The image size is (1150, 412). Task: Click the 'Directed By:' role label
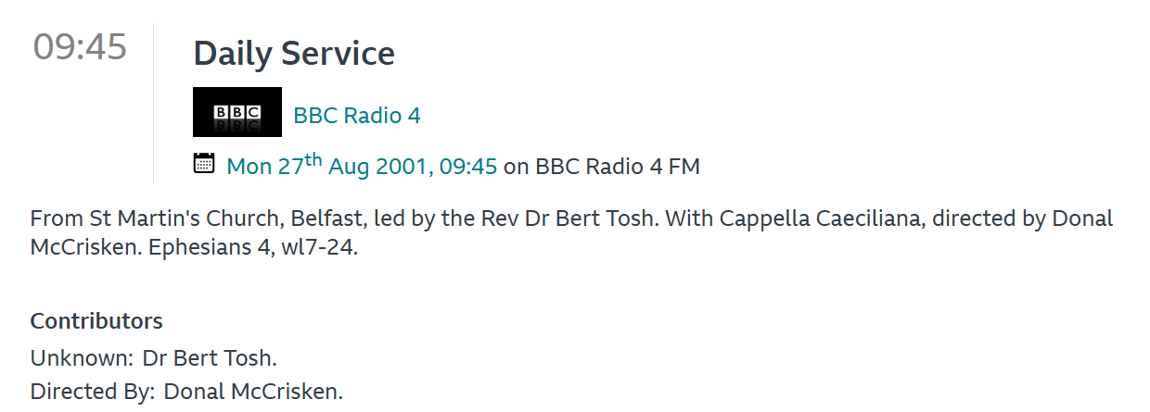[92, 392]
